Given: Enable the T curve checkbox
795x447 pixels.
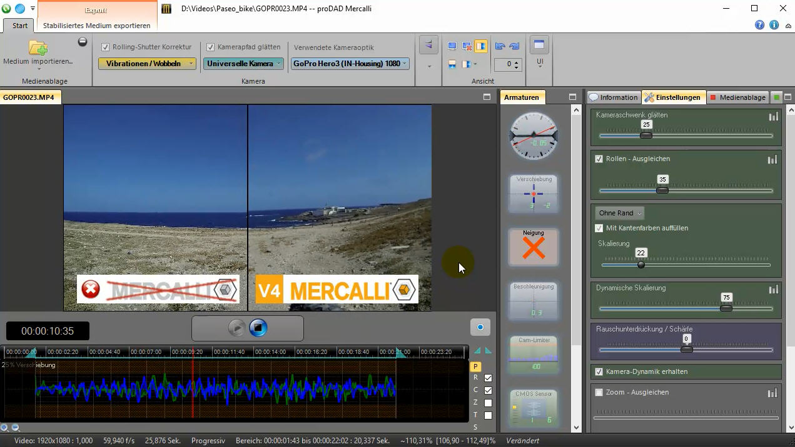Looking at the screenshot, I should coord(488,415).
